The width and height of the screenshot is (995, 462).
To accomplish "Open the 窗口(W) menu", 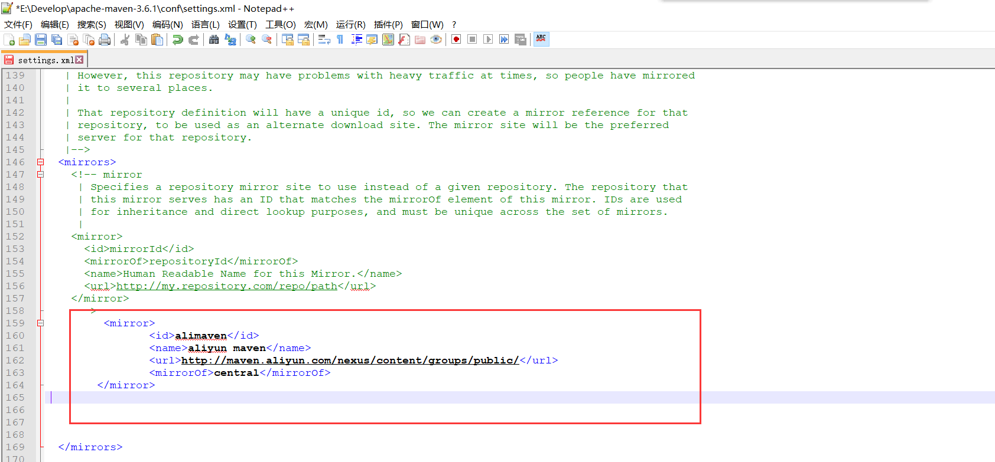I will [427, 24].
